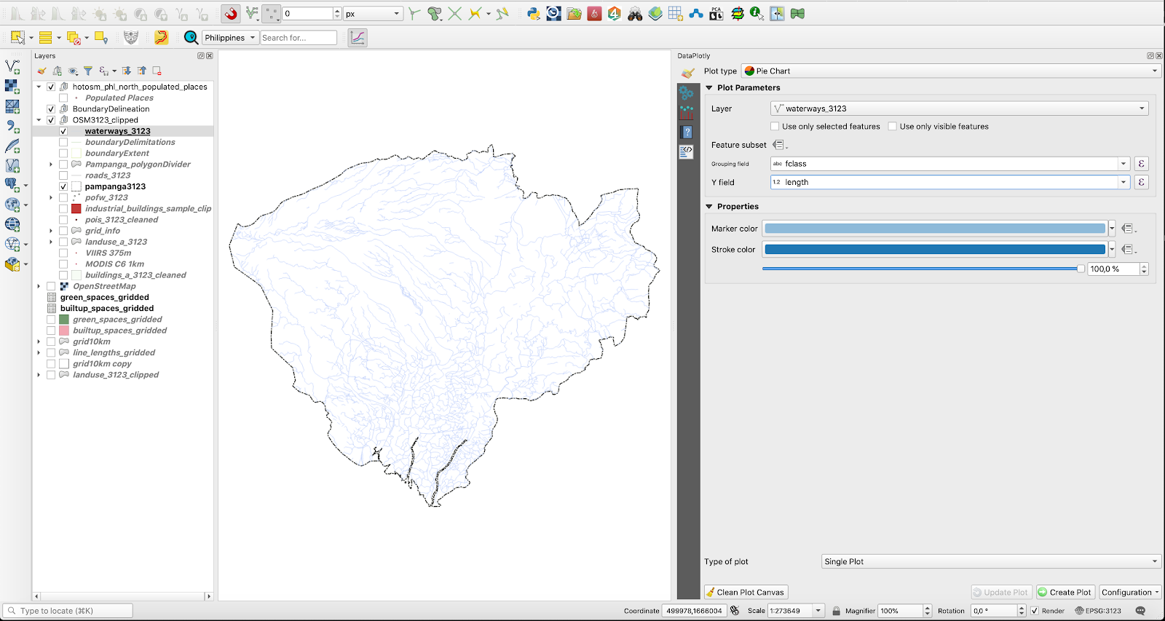Click Clean Plot Canvas button

click(746, 593)
